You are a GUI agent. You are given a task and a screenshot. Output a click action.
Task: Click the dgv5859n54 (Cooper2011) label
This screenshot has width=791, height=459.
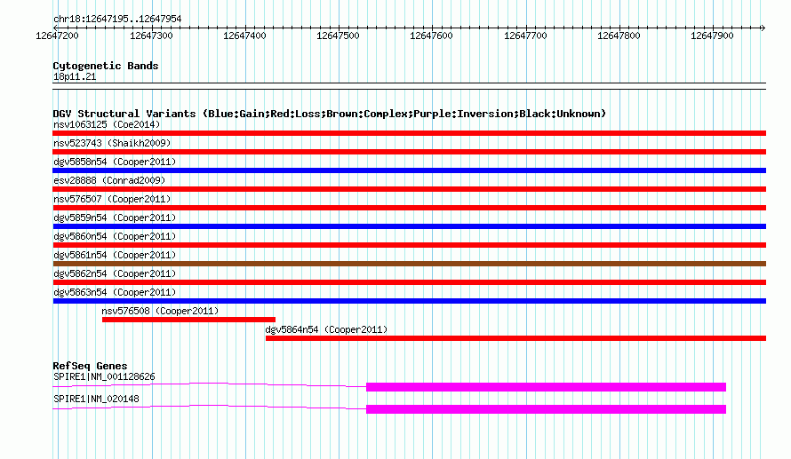(115, 218)
